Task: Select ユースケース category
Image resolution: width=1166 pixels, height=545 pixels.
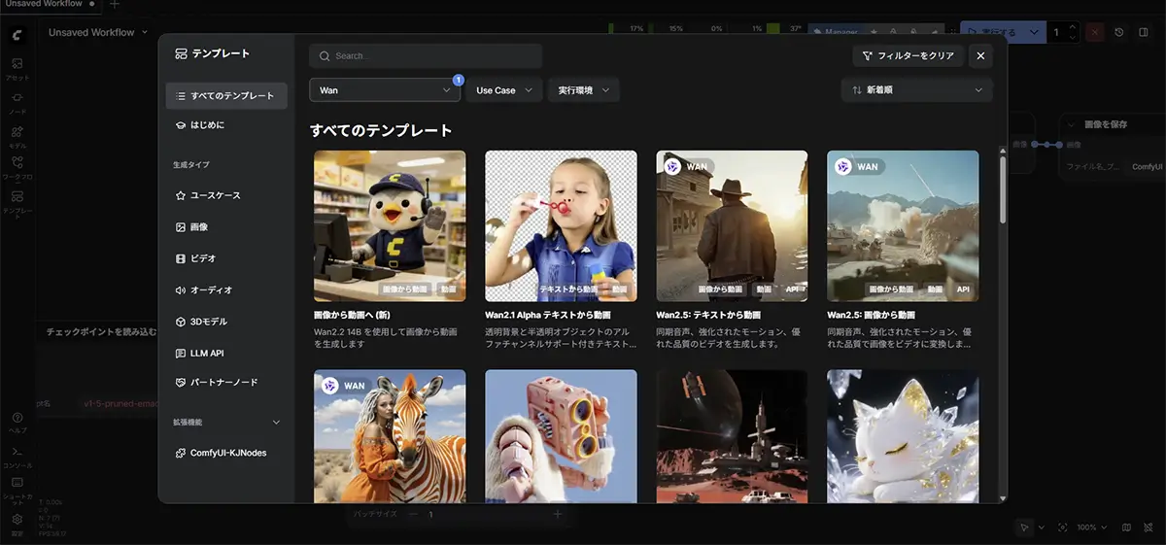Action: point(226,195)
